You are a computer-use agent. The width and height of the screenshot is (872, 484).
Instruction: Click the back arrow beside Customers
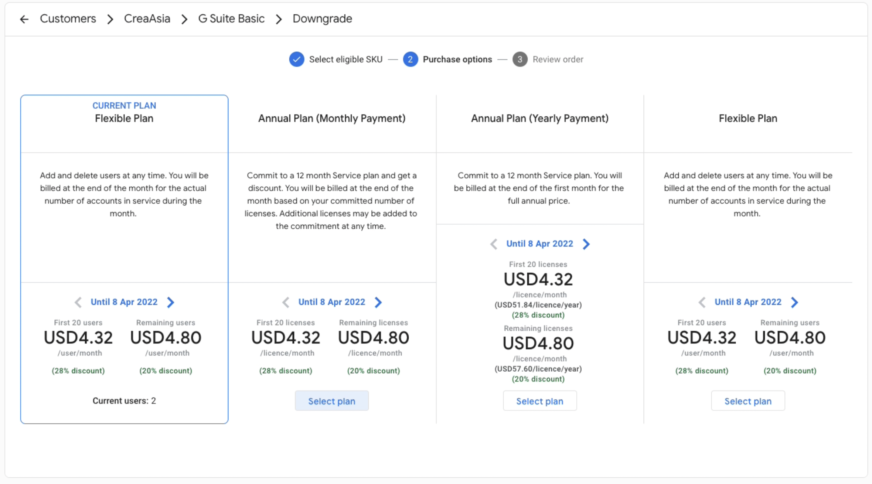click(x=24, y=19)
